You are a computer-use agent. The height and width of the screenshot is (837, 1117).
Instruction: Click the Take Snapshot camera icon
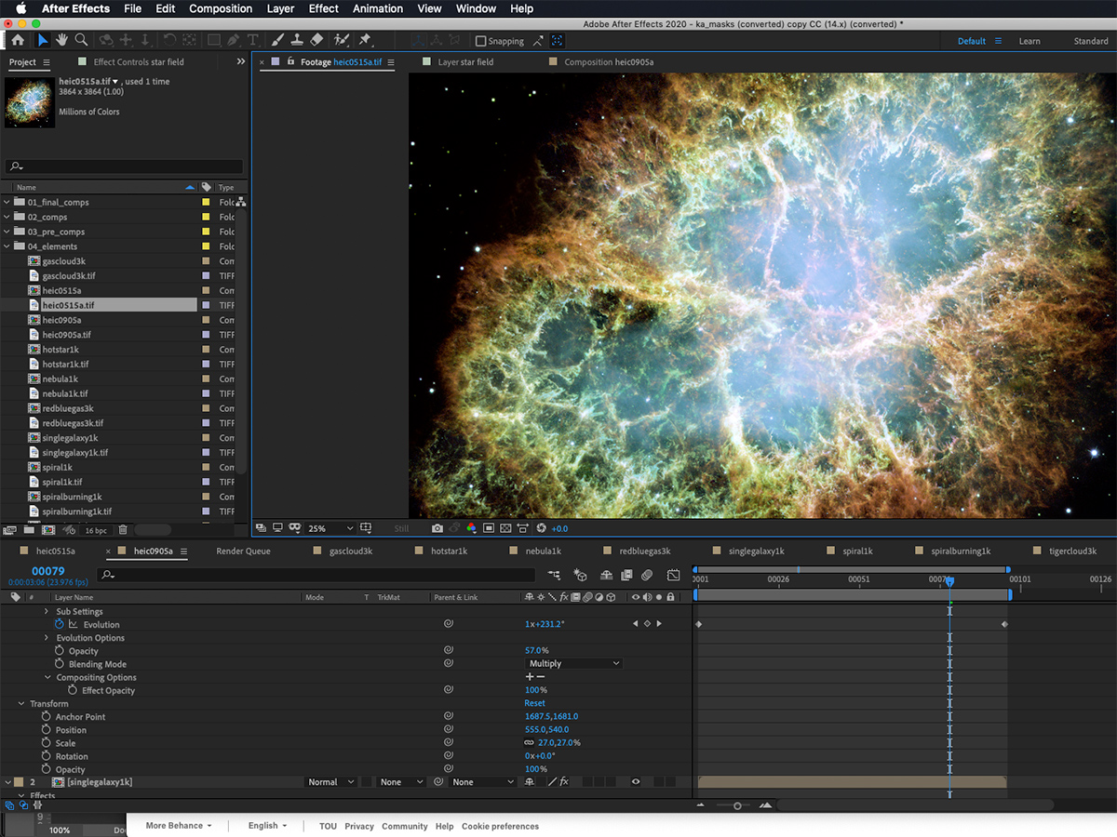437,528
